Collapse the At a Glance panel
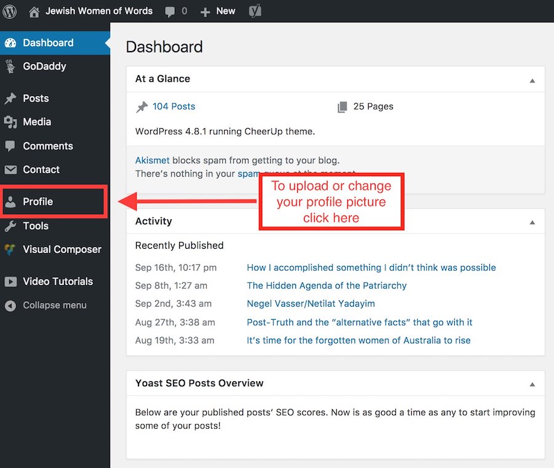Image resolution: width=554 pixels, height=468 pixels. point(532,81)
